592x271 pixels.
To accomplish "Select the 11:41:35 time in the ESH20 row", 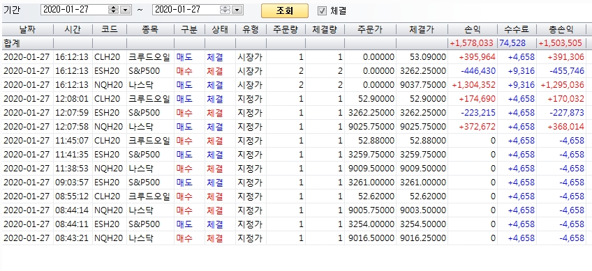I will point(72,155).
